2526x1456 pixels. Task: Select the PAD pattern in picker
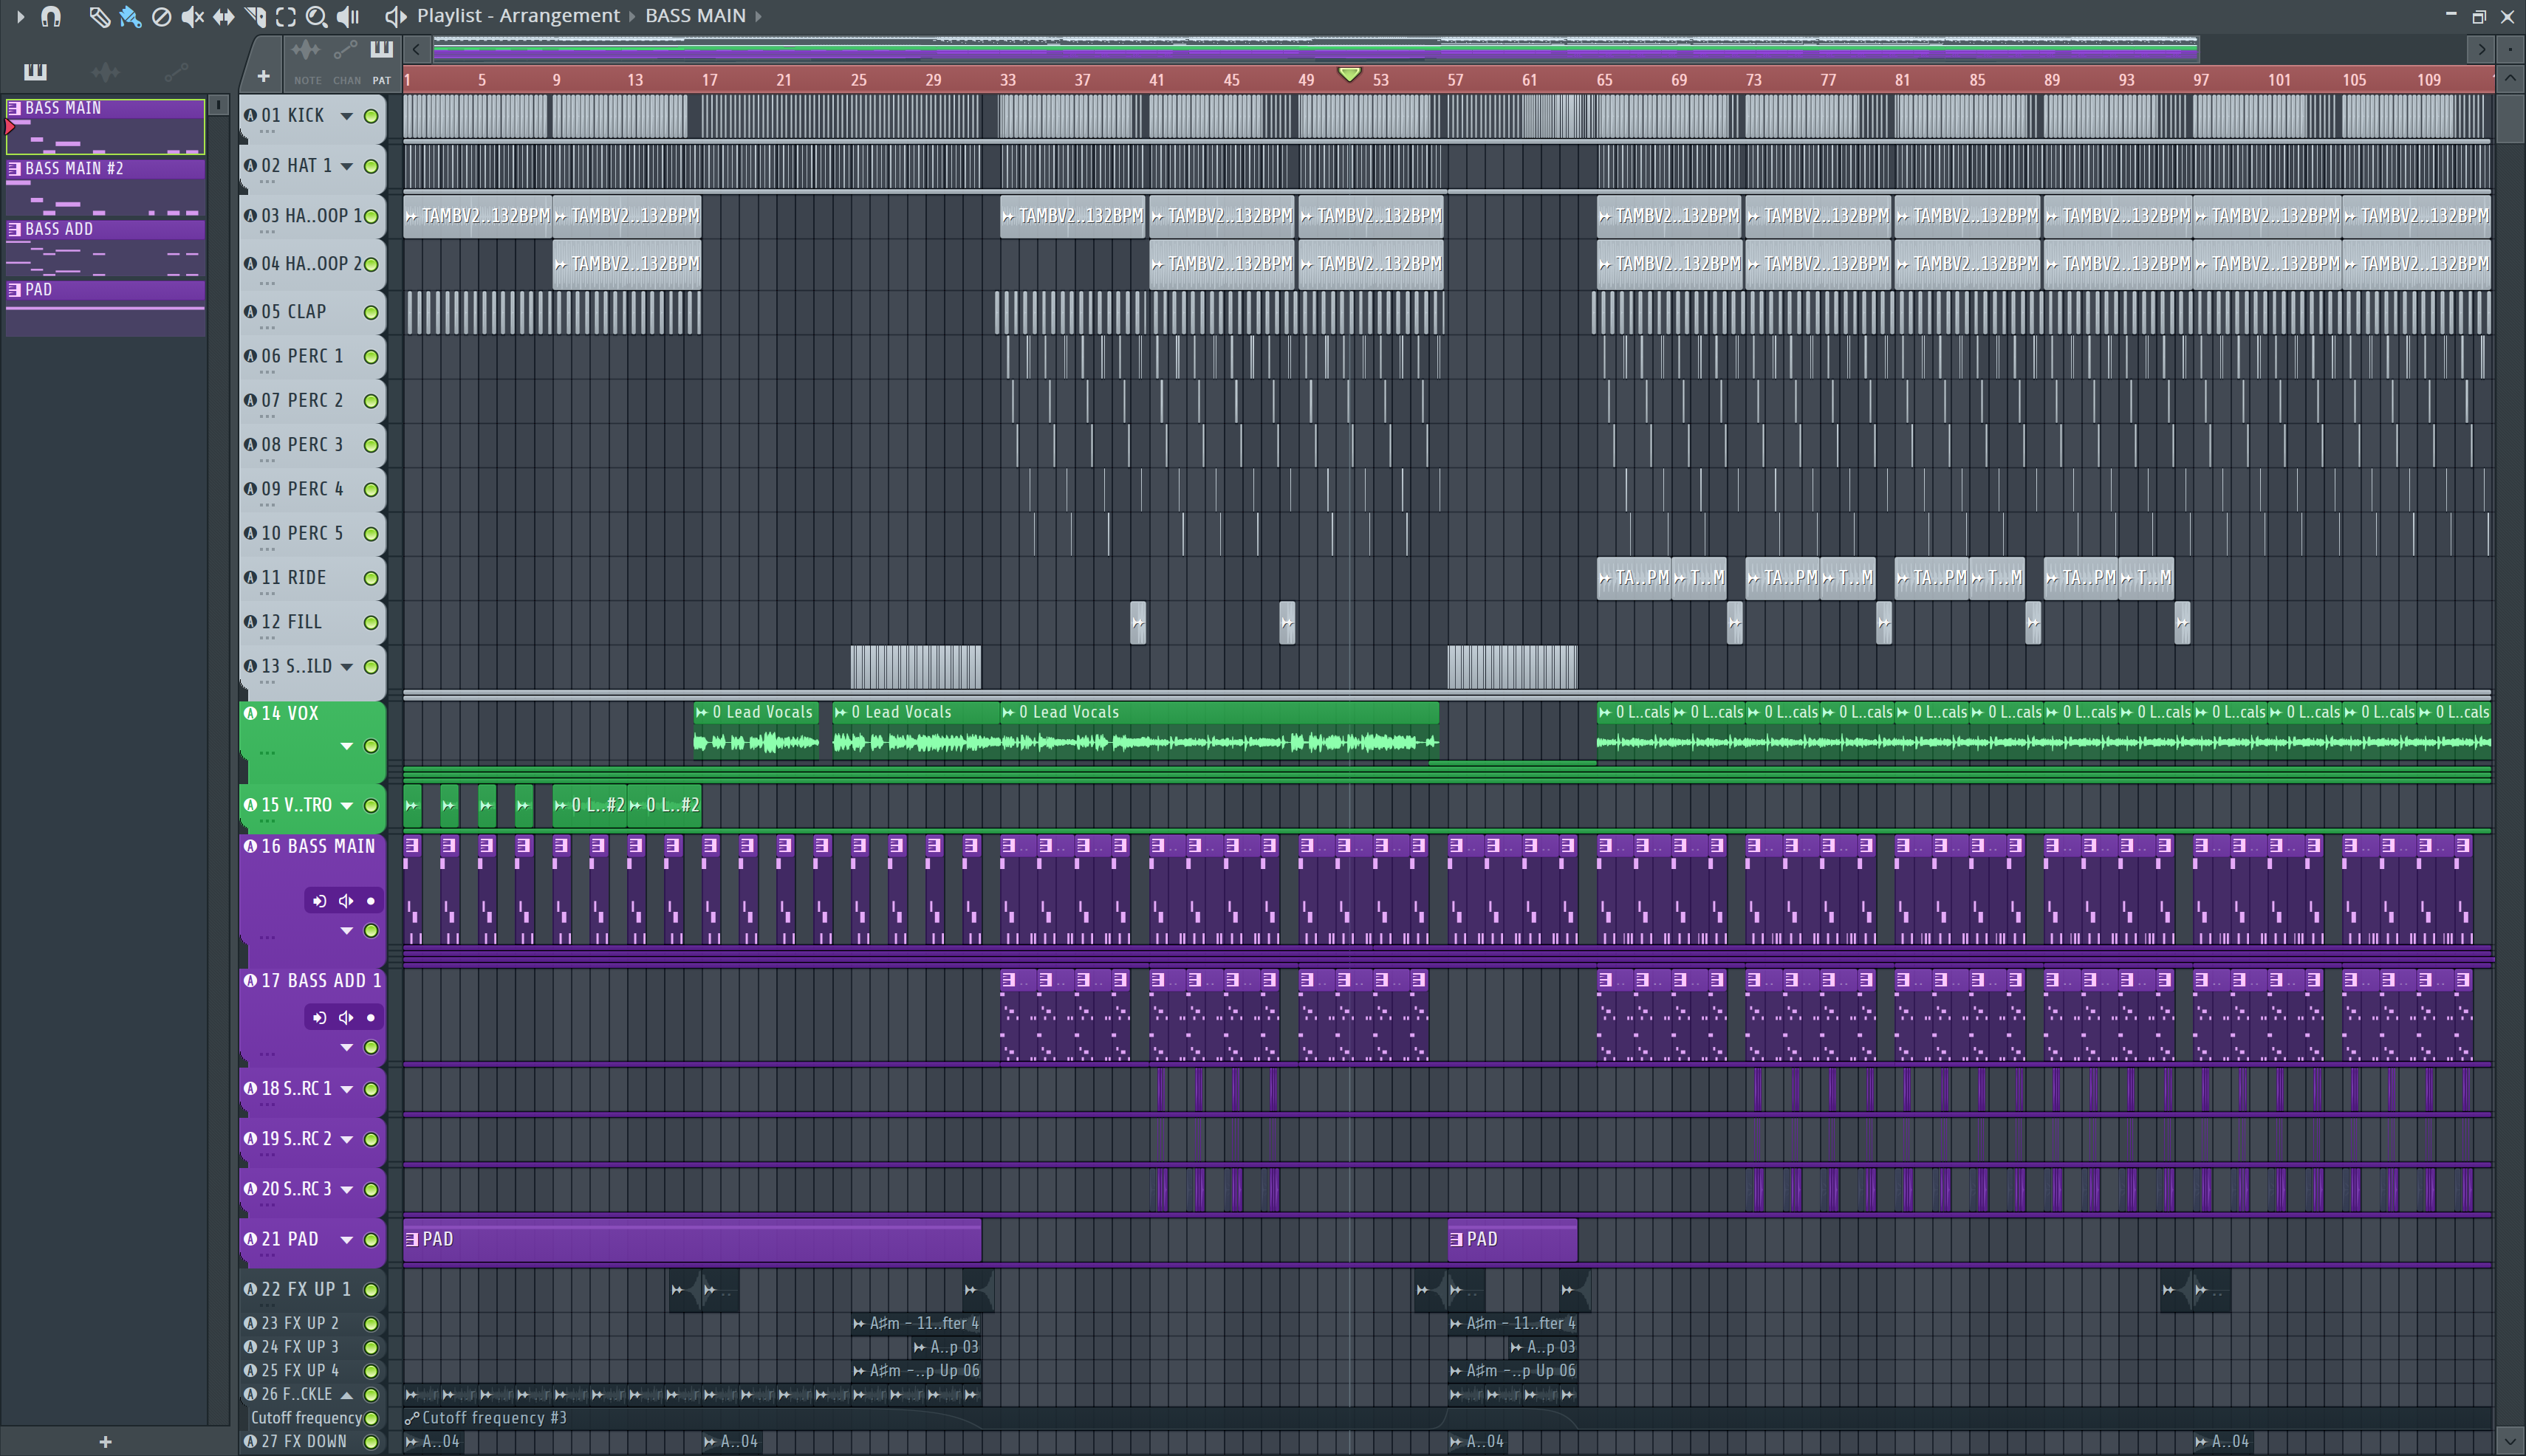(105, 308)
